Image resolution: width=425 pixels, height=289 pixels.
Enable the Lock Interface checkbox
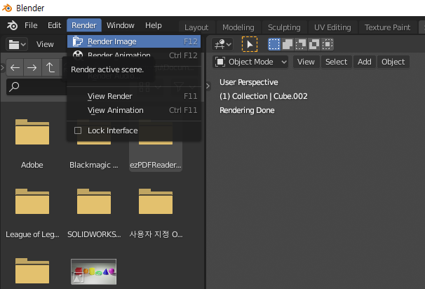tap(78, 130)
